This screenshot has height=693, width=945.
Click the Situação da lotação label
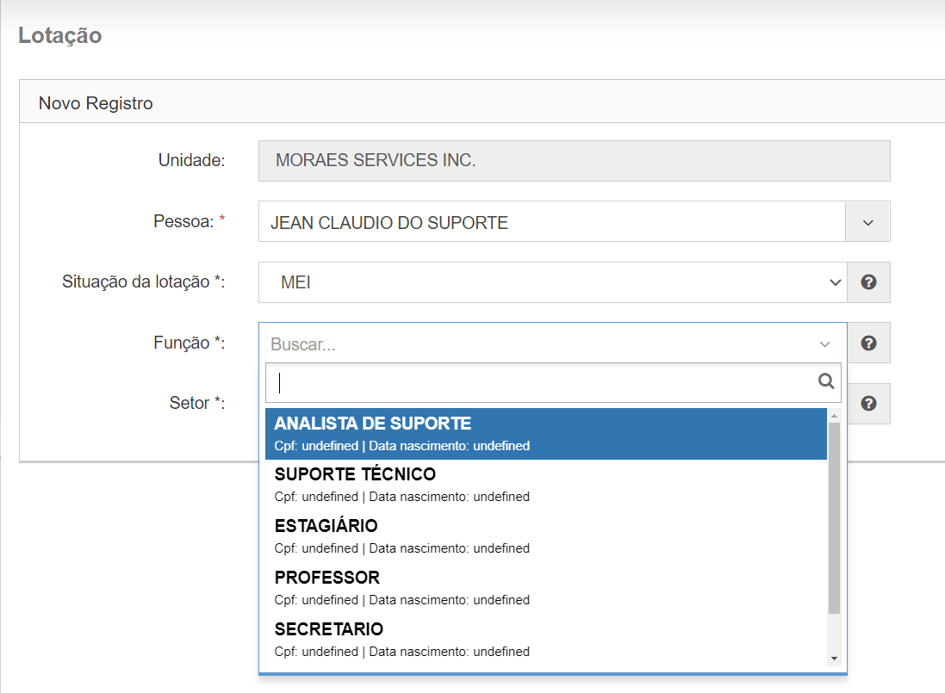pyautogui.click(x=144, y=282)
